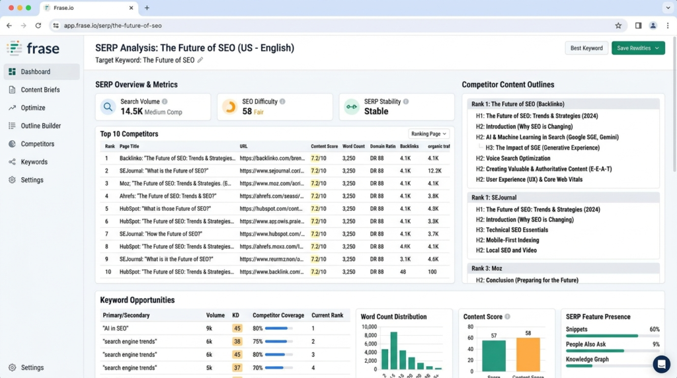Click 12.2K organic traffic value

(x=435, y=171)
